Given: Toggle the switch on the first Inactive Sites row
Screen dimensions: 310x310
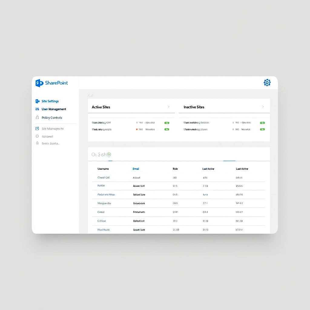Looking at the screenshot, I should [x=262, y=123].
